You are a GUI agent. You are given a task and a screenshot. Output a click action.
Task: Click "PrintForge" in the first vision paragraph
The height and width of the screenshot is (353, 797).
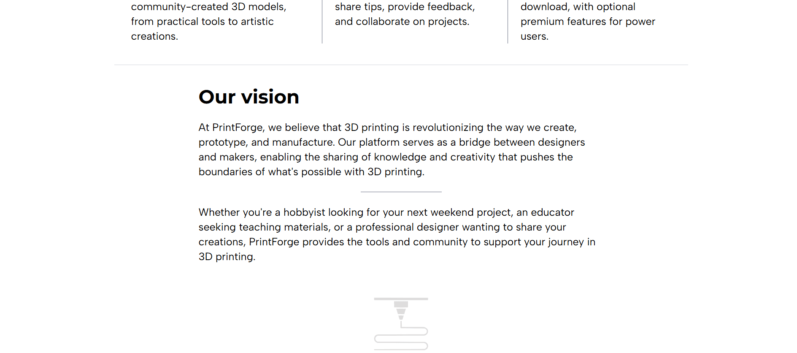click(x=238, y=128)
